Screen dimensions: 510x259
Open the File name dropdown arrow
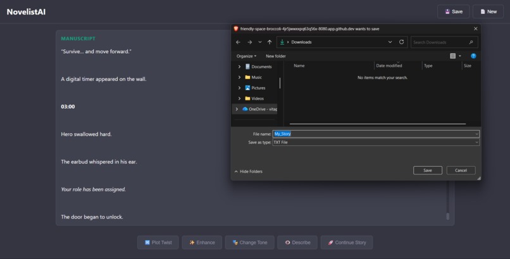pyautogui.click(x=476, y=134)
